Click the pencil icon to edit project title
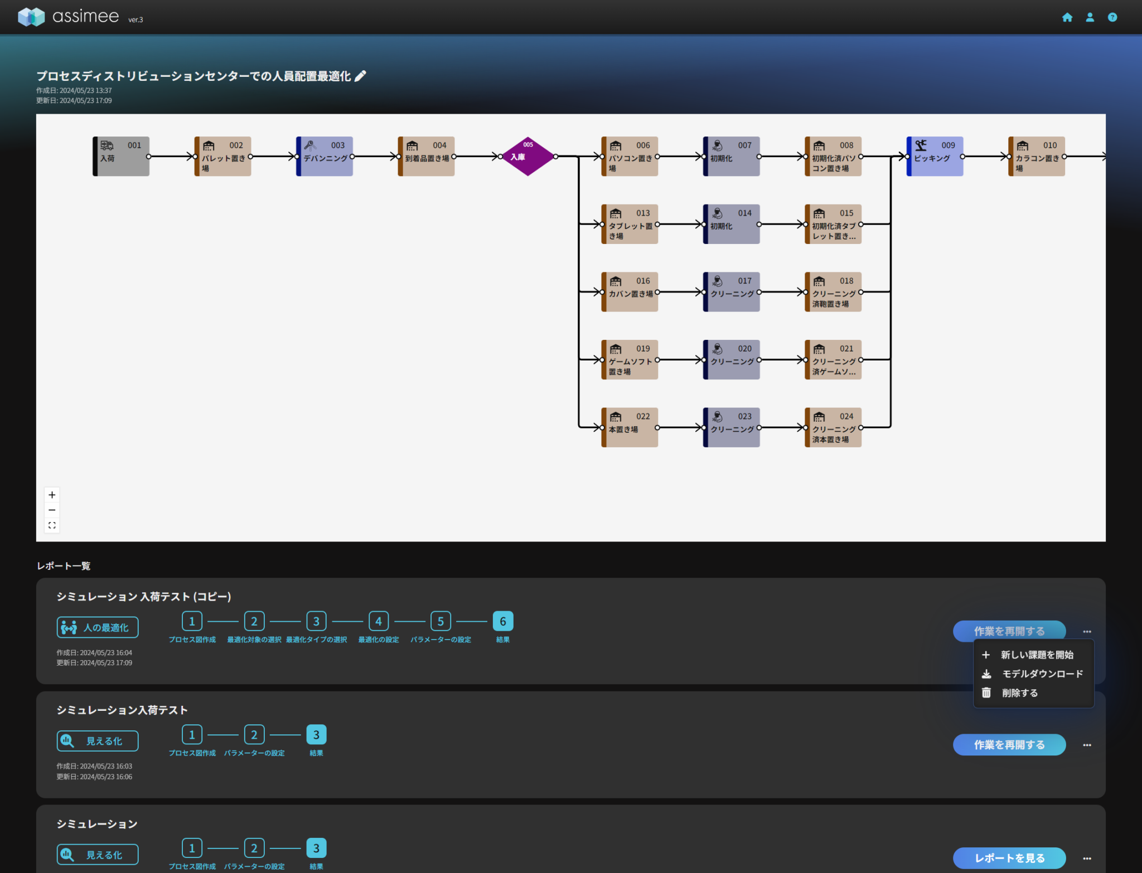The width and height of the screenshot is (1142, 873). (x=361, y=76)
